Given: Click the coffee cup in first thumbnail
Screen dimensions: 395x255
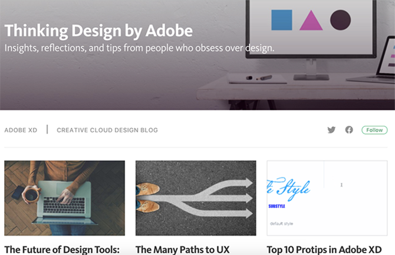Looking at the screenshot, I should coord(31,194).
